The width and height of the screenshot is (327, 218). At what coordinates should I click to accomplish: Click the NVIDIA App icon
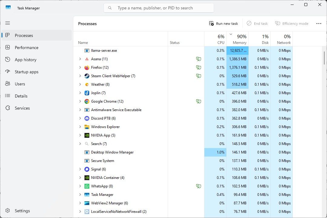coord(87,135)
